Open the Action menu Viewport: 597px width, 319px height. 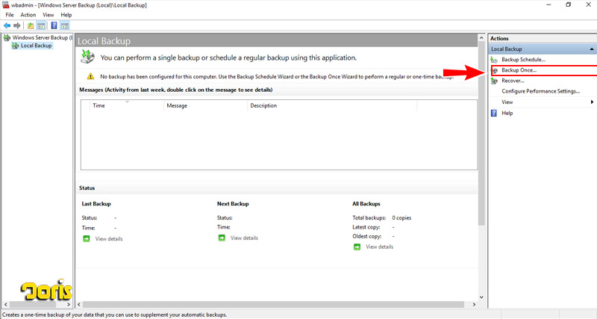tap(28, 15)
